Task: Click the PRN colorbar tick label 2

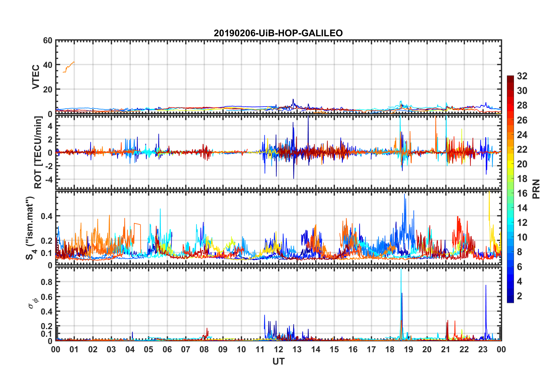Action: click(x=520, y=296)
